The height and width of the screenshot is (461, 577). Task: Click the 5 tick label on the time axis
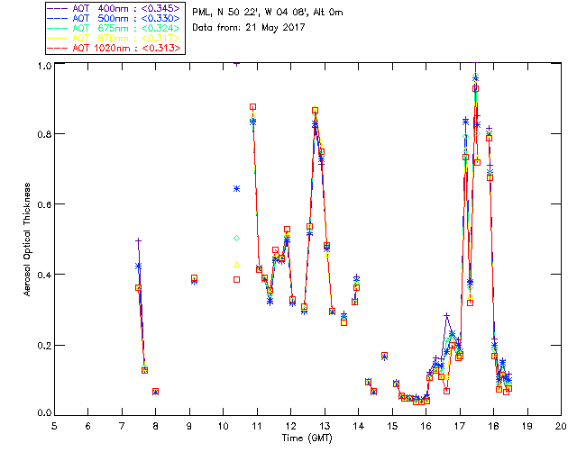pos(54,426)
